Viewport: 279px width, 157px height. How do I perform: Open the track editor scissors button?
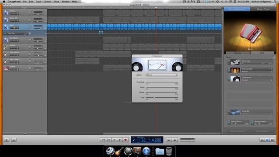[x=14, y=140]
